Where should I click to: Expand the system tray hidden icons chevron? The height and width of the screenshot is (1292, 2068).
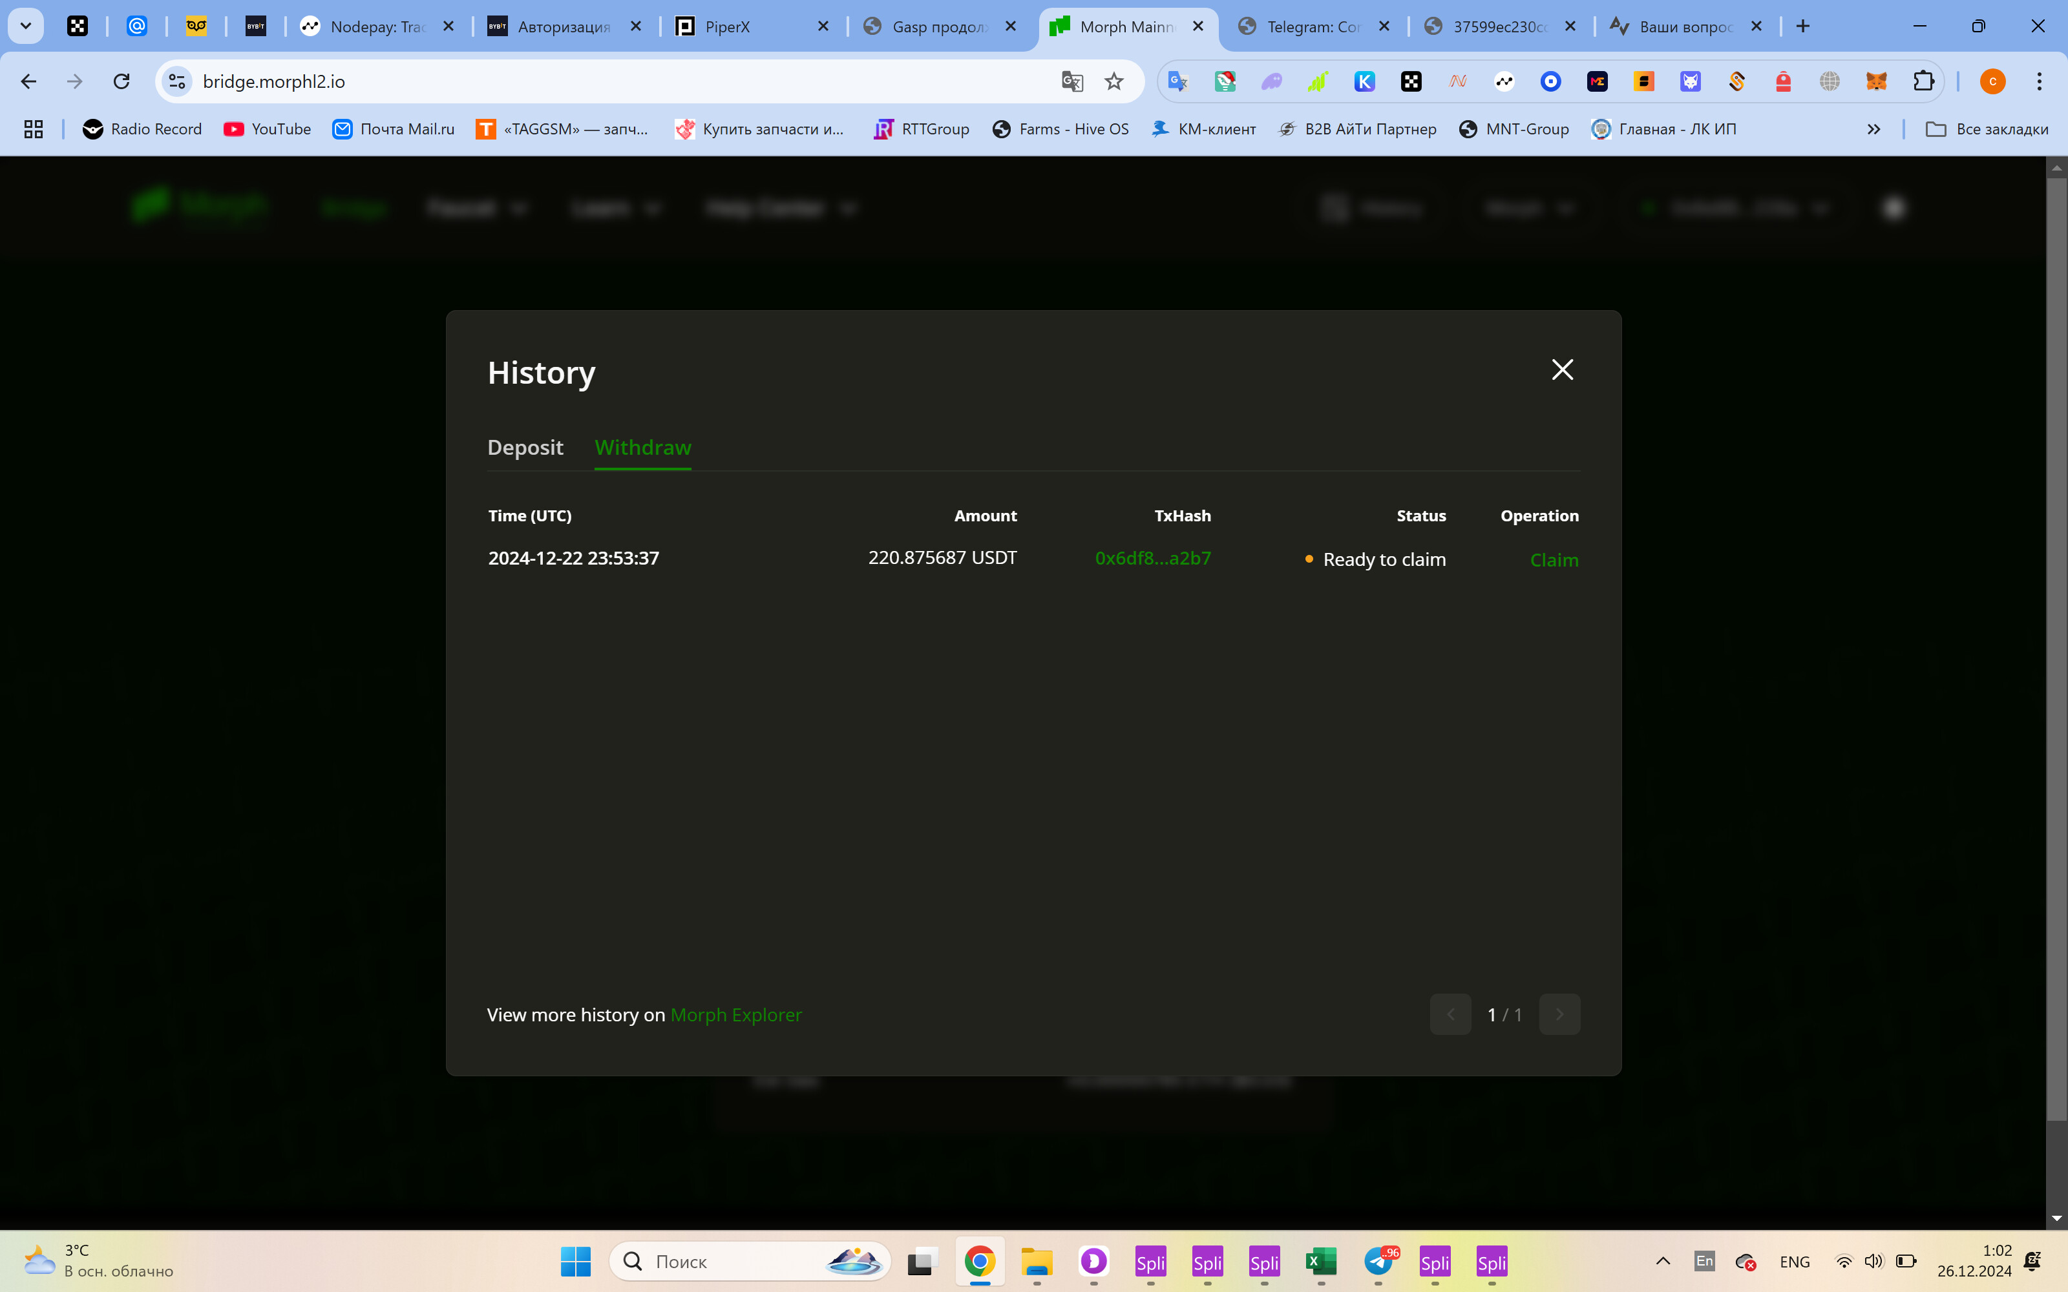(x=1663, y=1261)
